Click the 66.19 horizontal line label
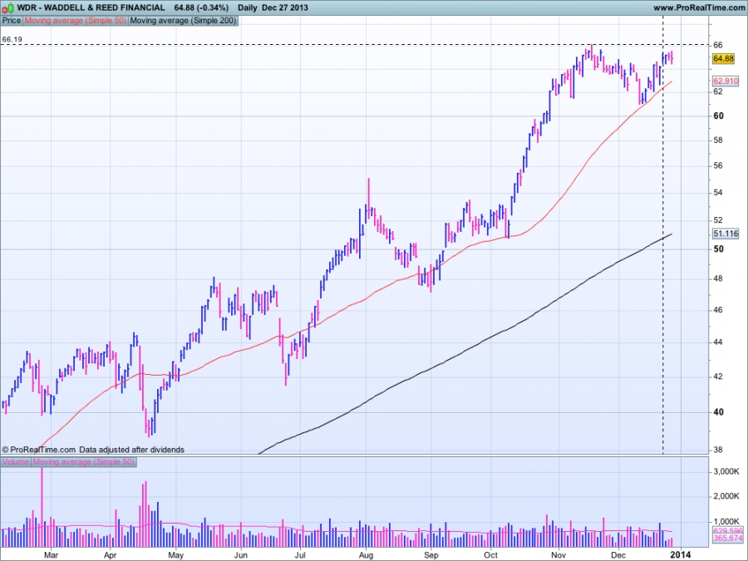748x561 pixels. pos(12,39)
